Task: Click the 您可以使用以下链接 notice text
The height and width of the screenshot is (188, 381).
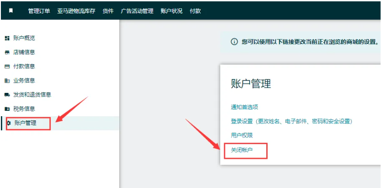Action: (x=310, y=42)
